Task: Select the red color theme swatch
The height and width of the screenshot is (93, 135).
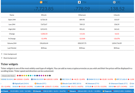Action: tap(18, 75)
